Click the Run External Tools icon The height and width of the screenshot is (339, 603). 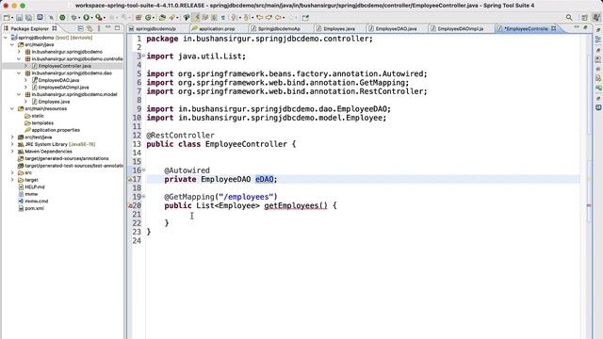point(98,18)
